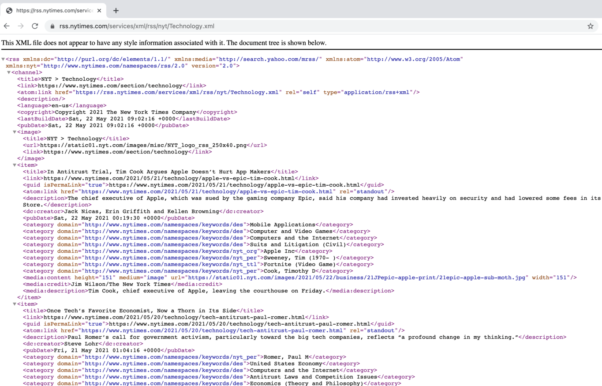Select the rss.nytimes.com browser tab
602x386 pixels.
coord(53,11)
